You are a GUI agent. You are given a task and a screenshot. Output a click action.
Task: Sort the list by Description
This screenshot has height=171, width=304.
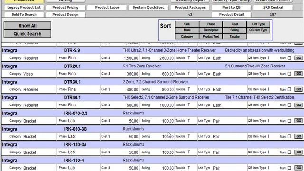click(211, 30)
